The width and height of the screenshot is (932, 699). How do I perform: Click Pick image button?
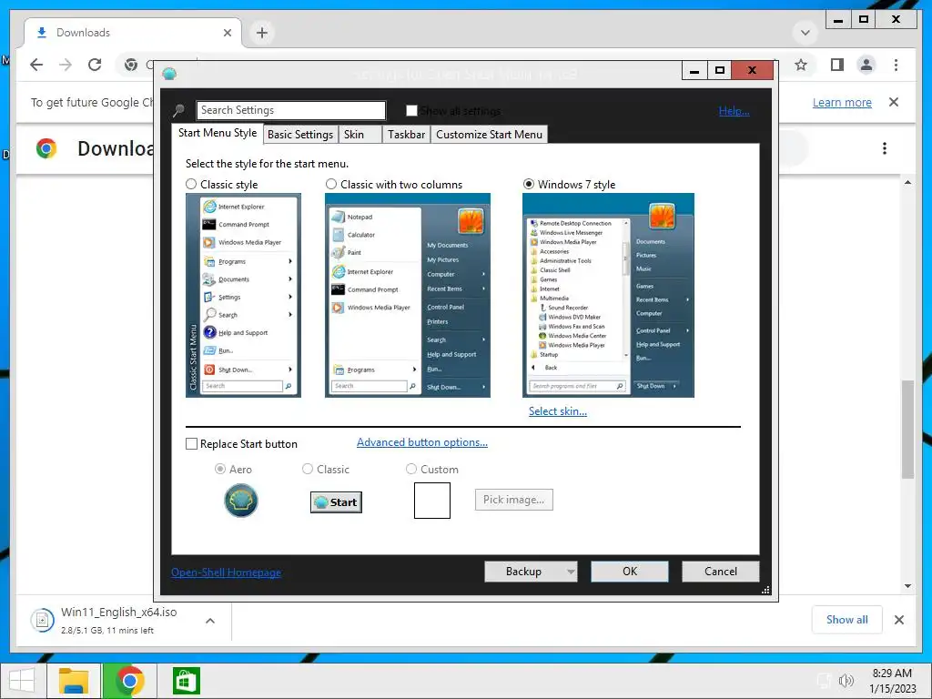pyautogui.click(x=513, y=500)
